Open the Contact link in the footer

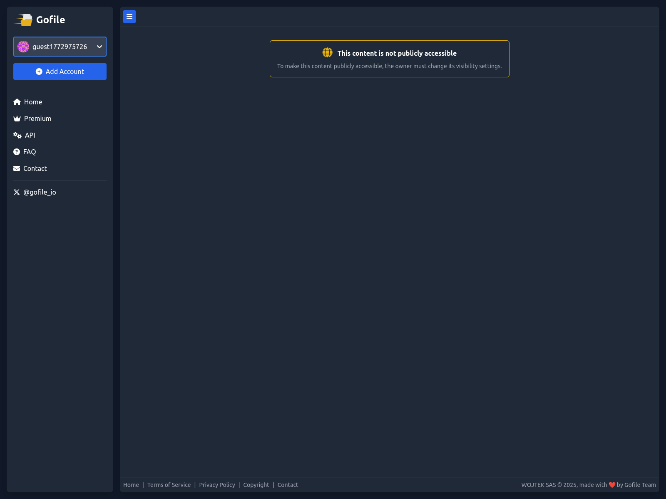pos(288,485)
